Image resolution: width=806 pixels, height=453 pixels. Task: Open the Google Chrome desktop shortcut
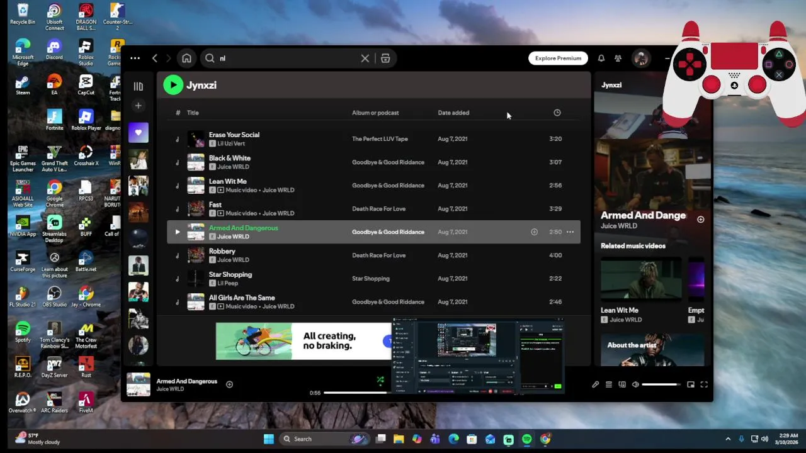pos(54,194)
